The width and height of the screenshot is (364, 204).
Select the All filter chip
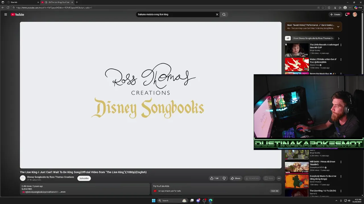pyautogui.click(x=288, y=38)
